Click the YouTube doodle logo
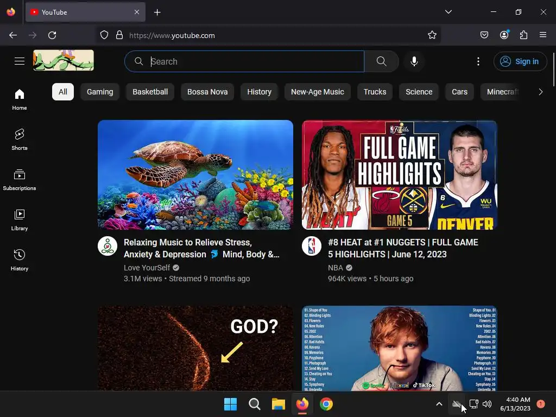 point(64,60)
